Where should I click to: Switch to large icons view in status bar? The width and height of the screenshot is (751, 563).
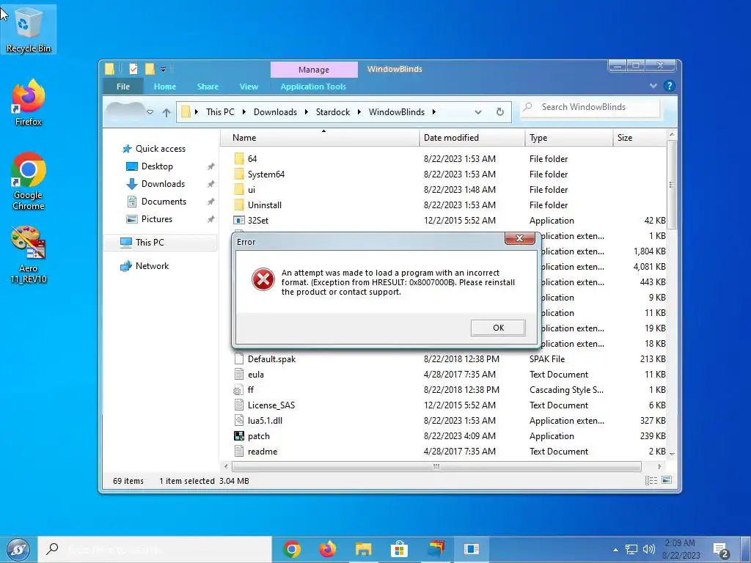coord(667,480)
